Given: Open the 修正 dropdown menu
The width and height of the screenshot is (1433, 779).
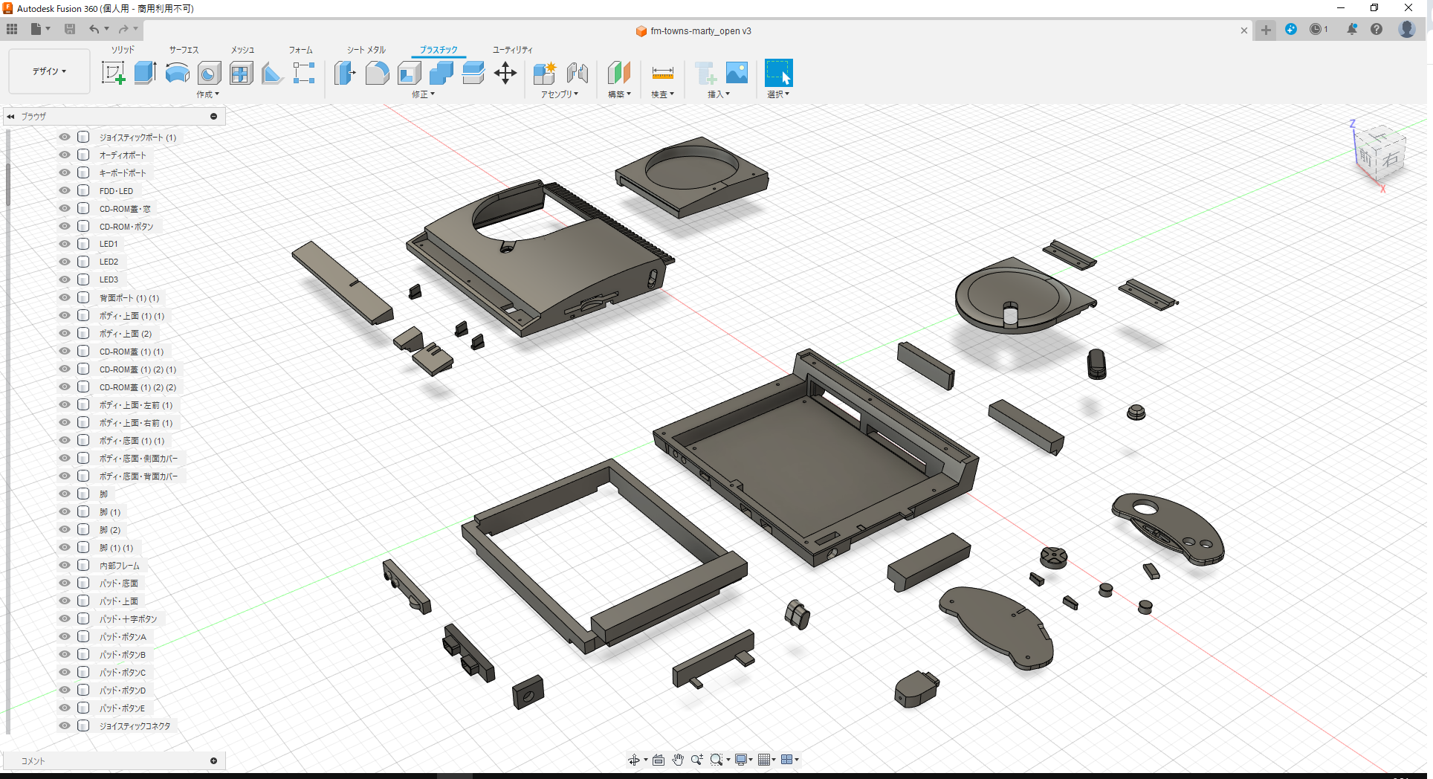Looking at the screenshot, I should pyautogui.click(x=423, y=94).
